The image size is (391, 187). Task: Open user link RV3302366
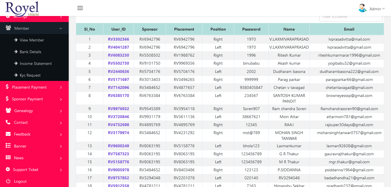pyautogui.click(x=119, y=39)
